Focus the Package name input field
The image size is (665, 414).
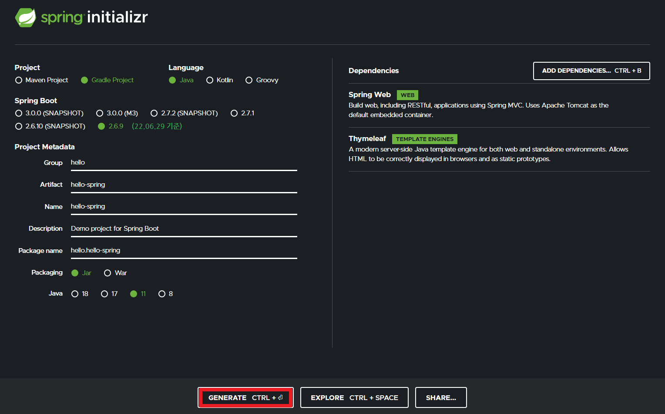click(184, 250)
